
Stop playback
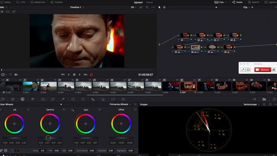point(74,75)
